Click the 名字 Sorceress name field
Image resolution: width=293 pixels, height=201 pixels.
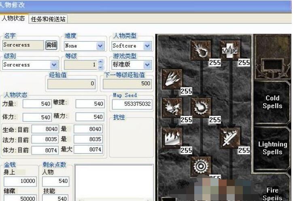(23, 45)
